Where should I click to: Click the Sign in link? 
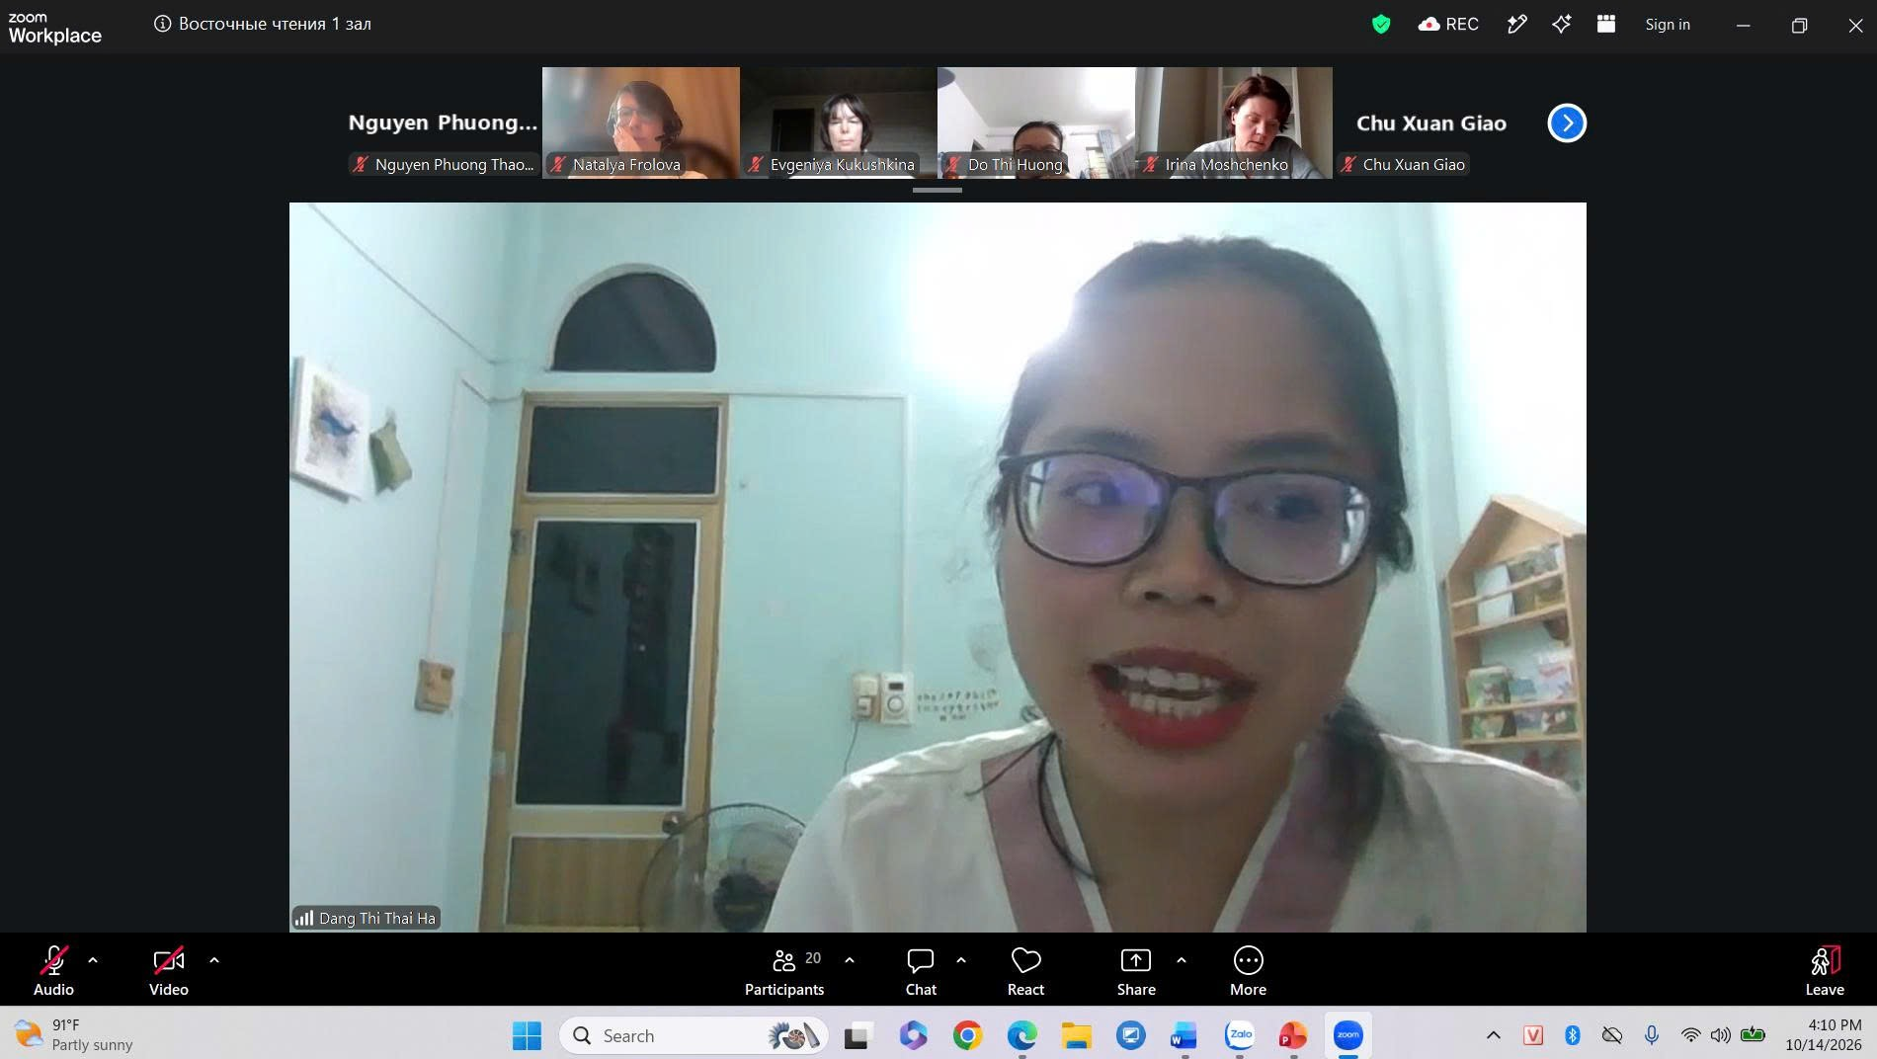point(1668,25)
